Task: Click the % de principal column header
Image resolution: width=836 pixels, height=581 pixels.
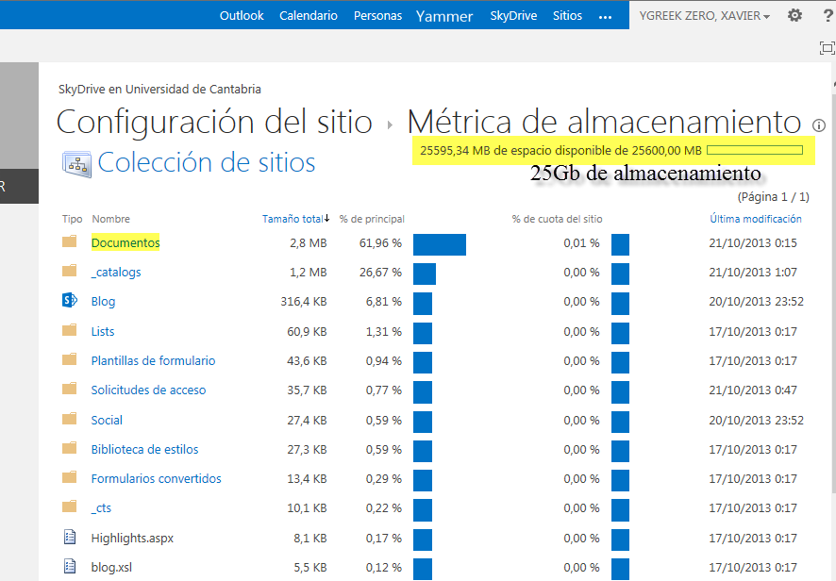Action: pos(372,219)
